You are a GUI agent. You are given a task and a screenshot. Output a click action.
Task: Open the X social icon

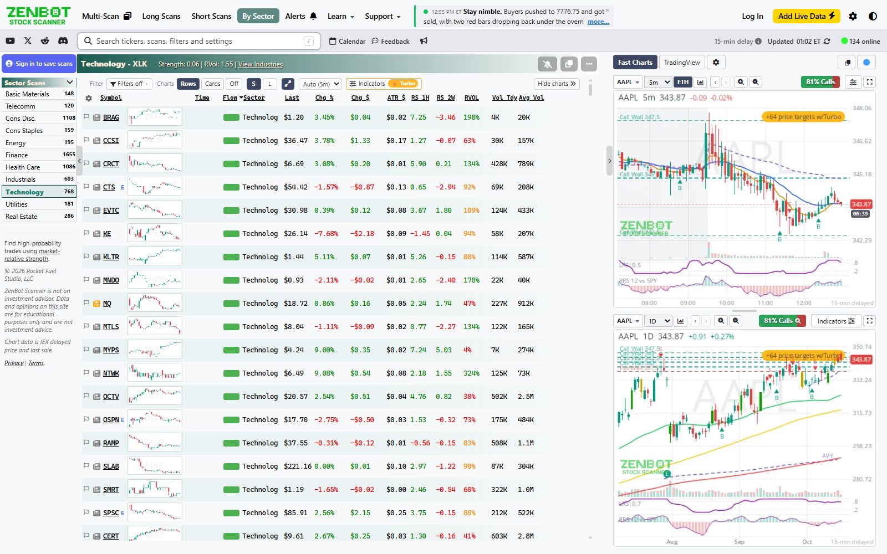pyautogui.click(x=28, y=41)
